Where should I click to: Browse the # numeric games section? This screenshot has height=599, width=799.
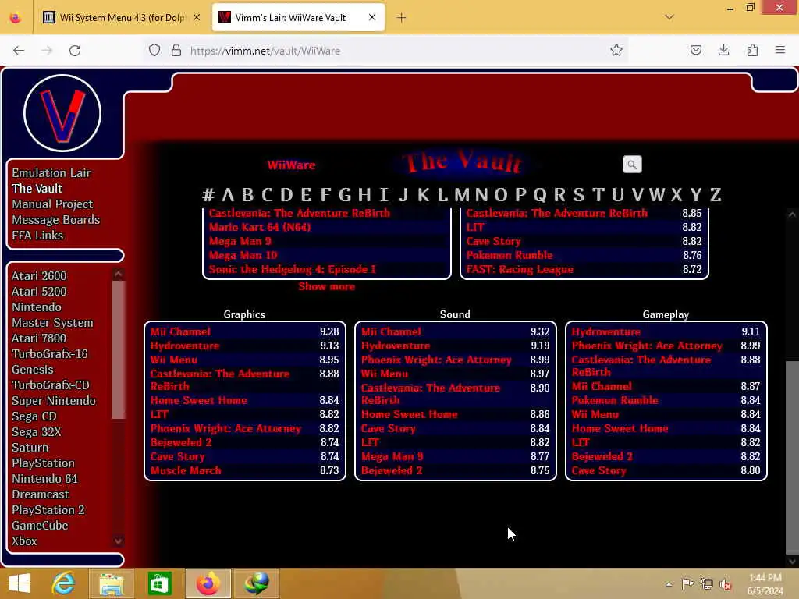(x=208, y=194)
